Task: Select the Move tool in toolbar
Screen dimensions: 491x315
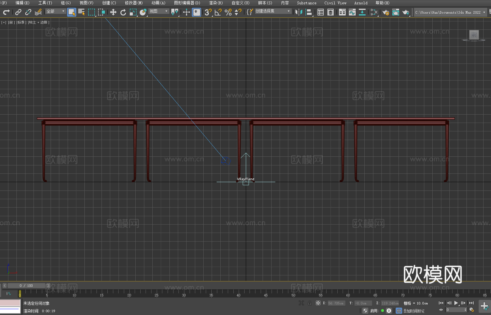Action: pos(113,12)
